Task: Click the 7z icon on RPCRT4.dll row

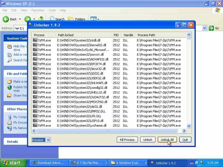Action: click(35, 64)
